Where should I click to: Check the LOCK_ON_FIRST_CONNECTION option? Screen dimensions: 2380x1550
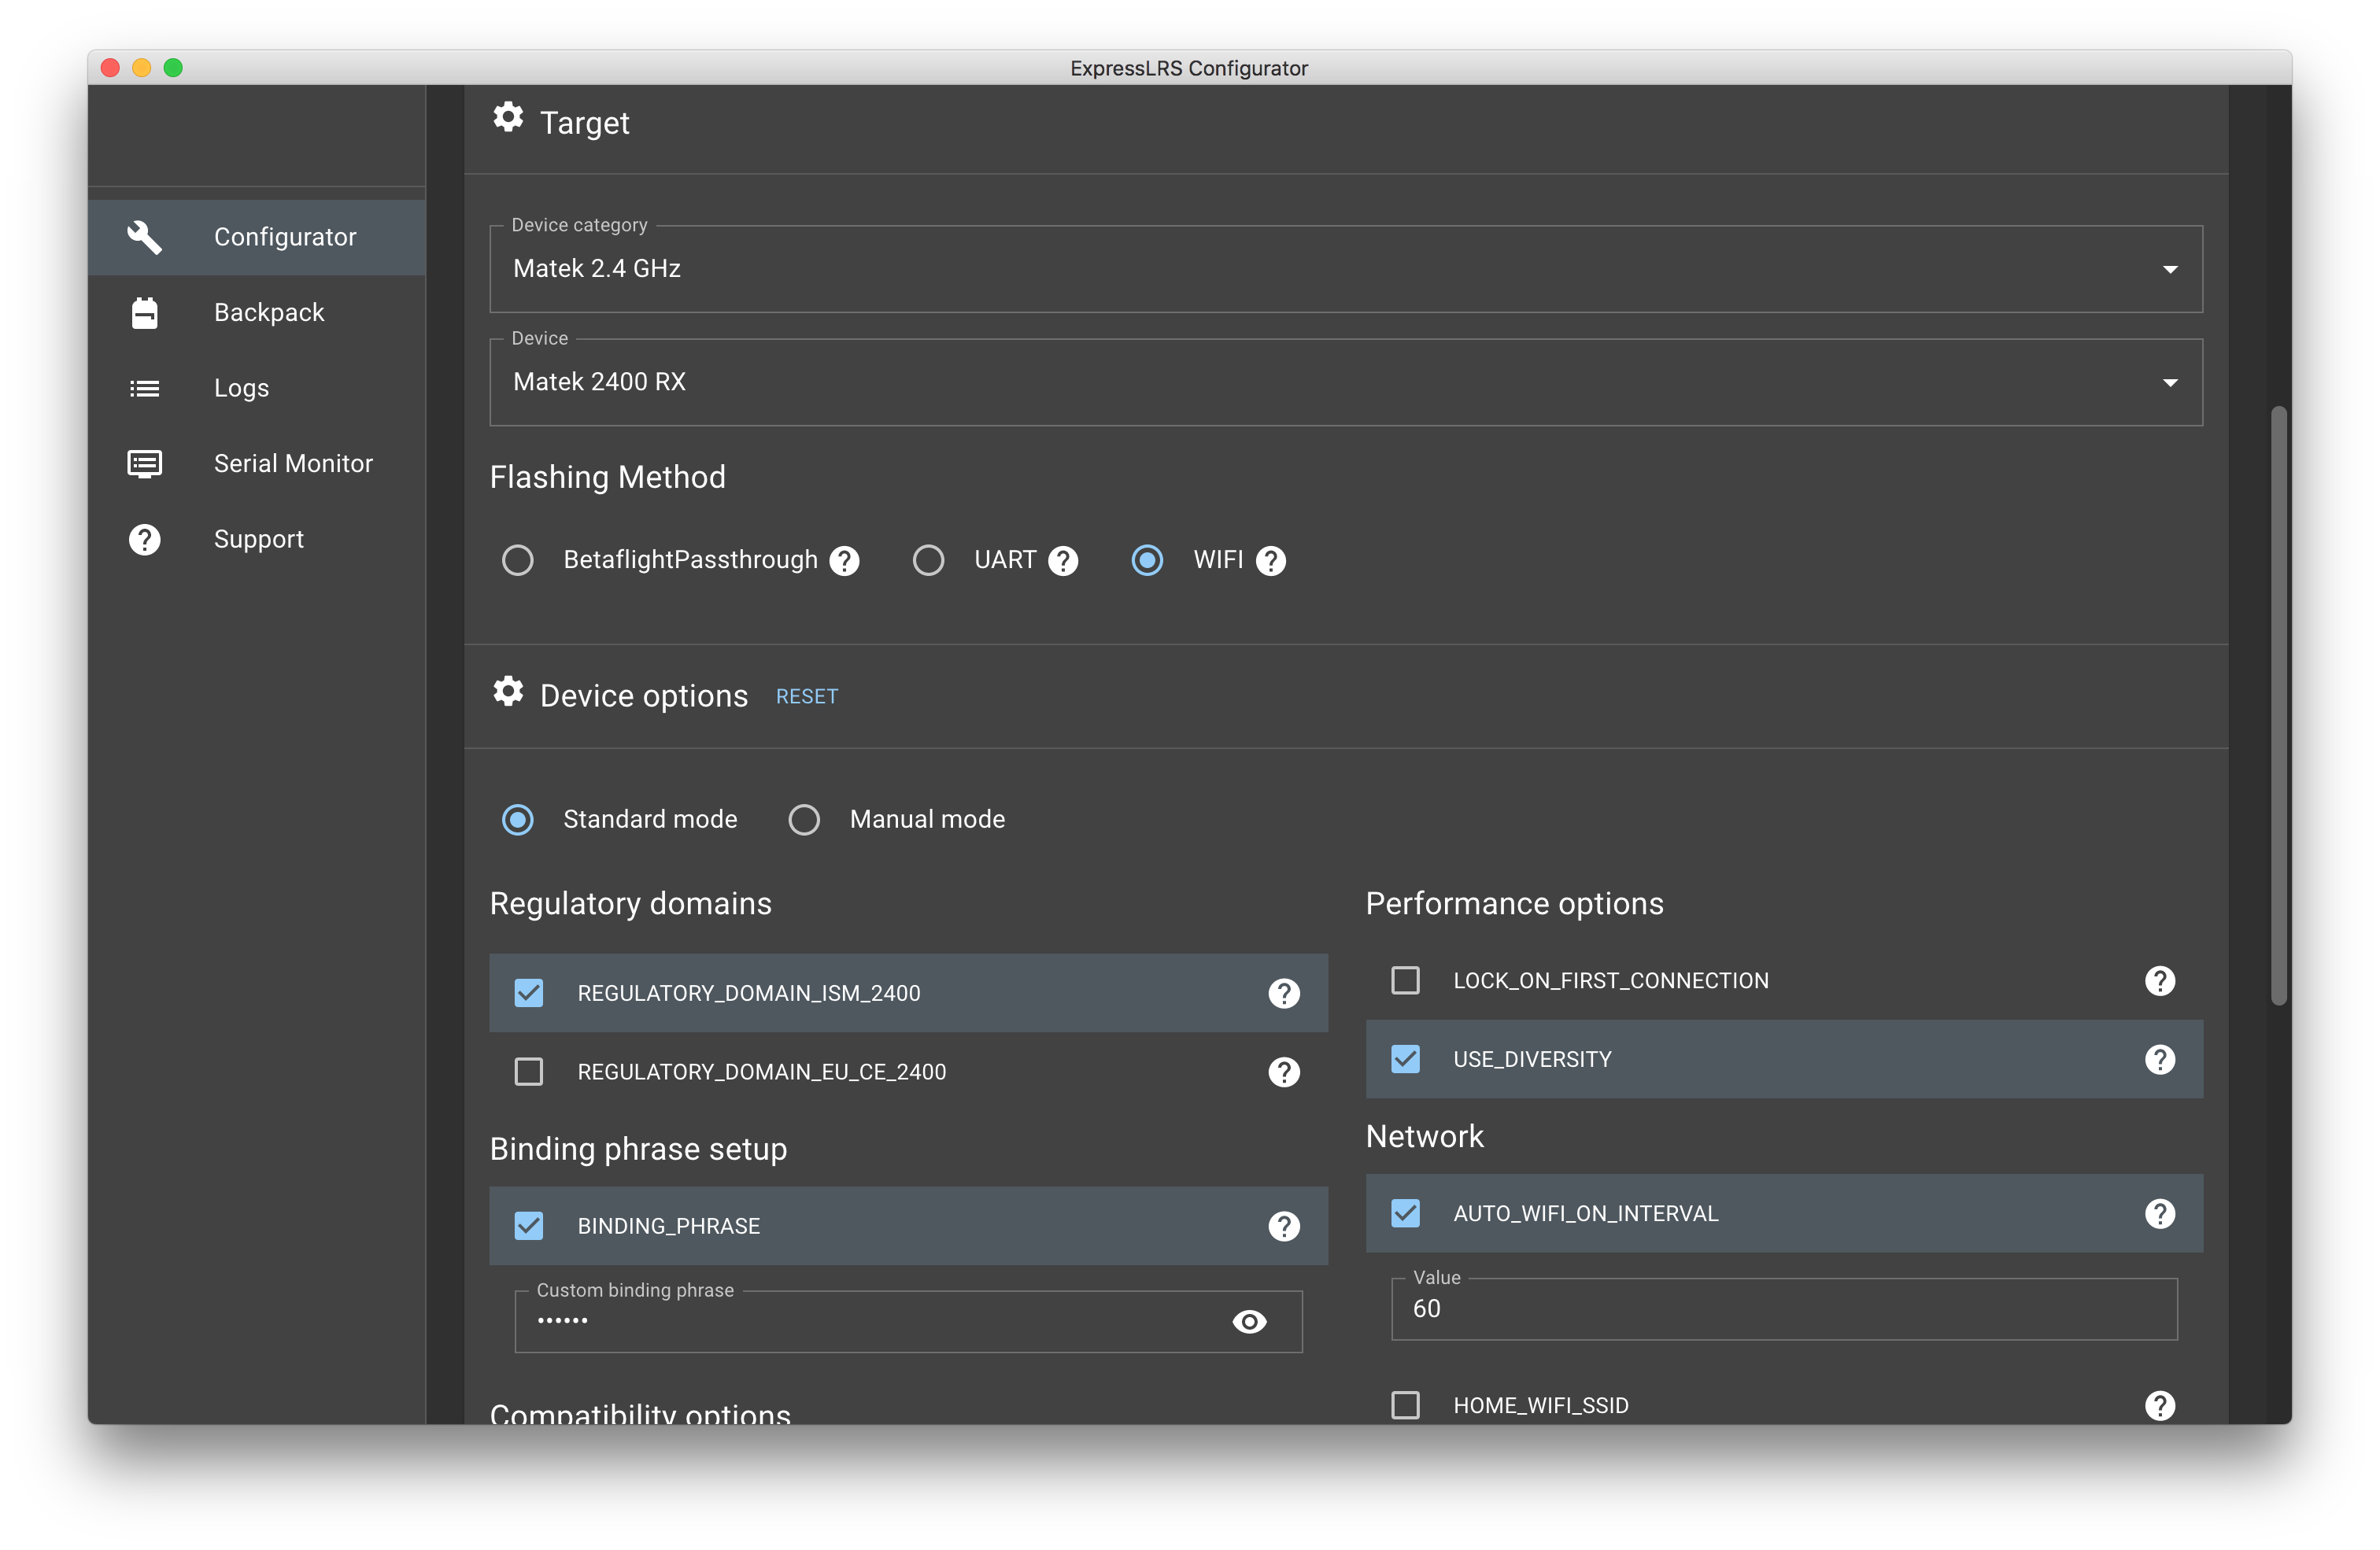tap(1406, 980)
